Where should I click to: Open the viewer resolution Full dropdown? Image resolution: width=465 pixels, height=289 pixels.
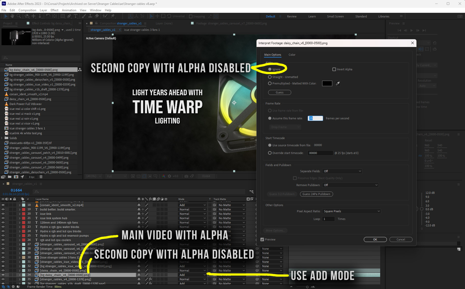coord(117,176)
